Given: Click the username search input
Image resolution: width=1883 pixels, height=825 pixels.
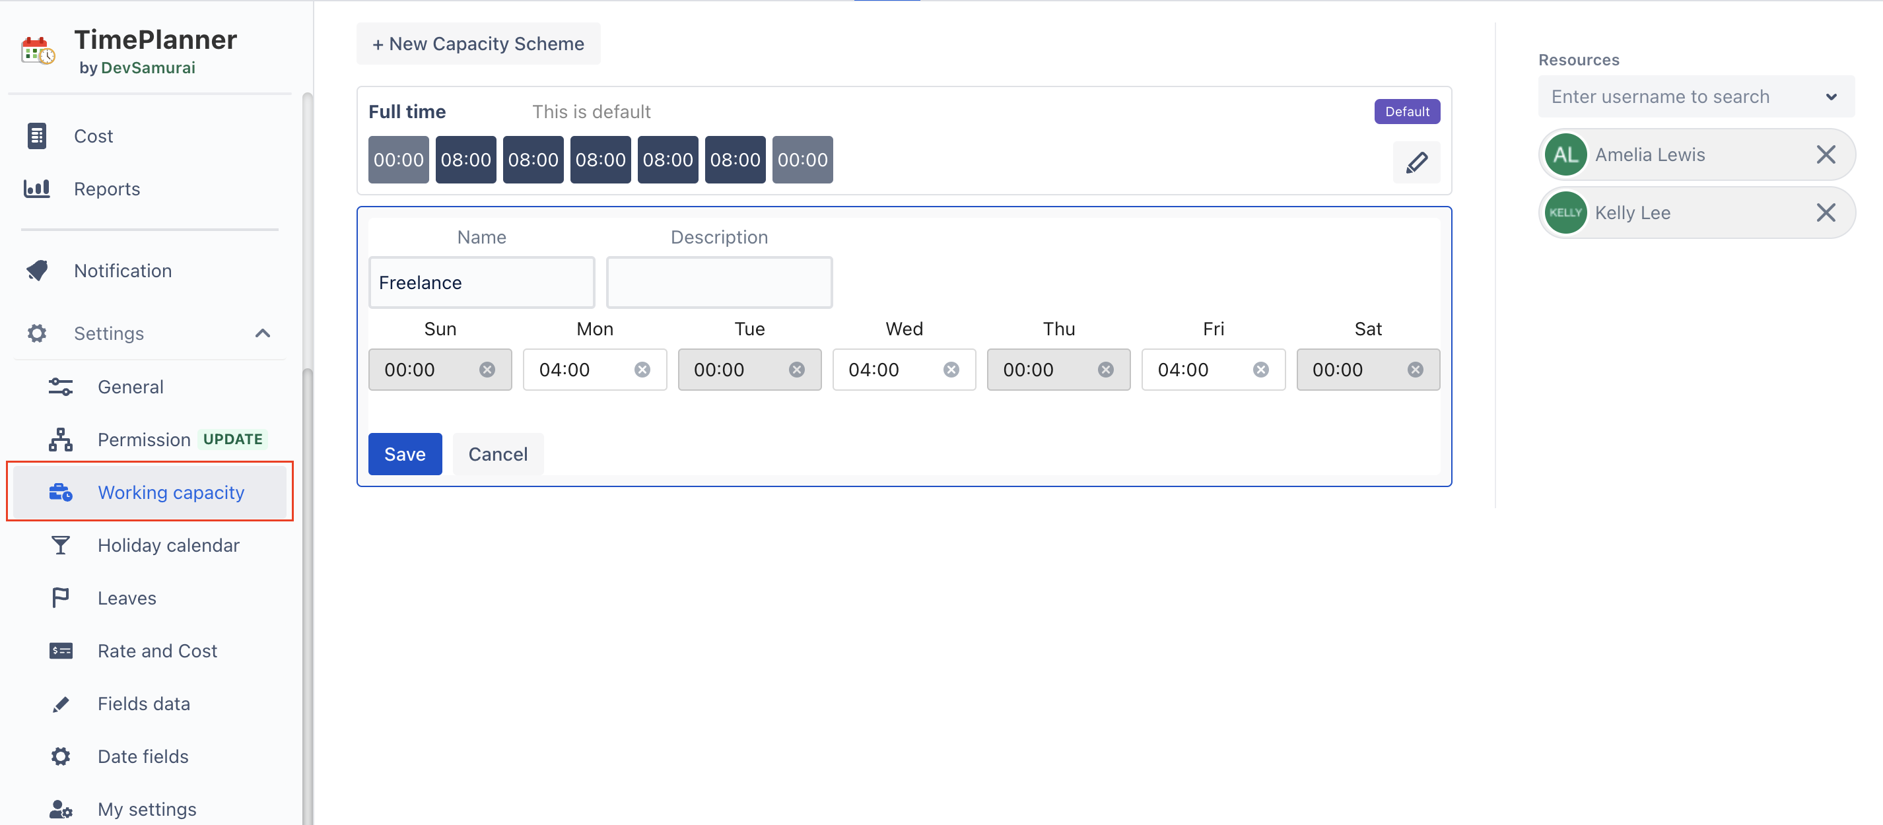Looking at the screenshot, I should pyautogui.click(x=1696, y=96).
